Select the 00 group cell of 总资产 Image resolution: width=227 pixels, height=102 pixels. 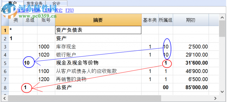166,87
